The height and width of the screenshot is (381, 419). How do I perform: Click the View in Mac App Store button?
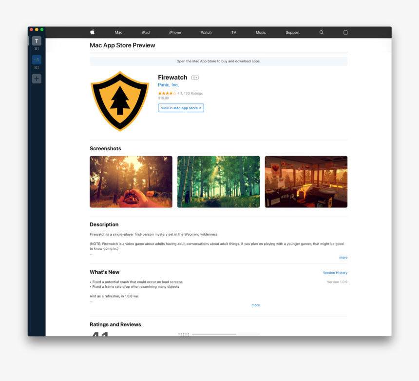(181, 108)
